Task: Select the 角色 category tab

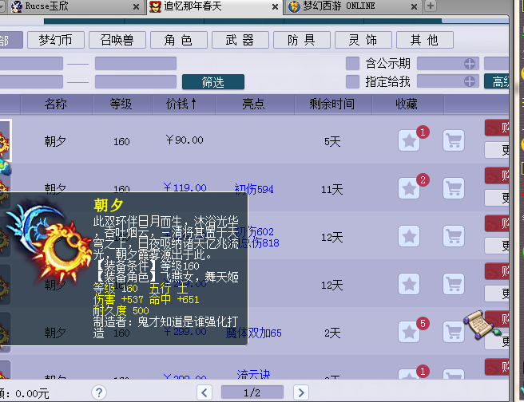Action: (x=179, y=40)
